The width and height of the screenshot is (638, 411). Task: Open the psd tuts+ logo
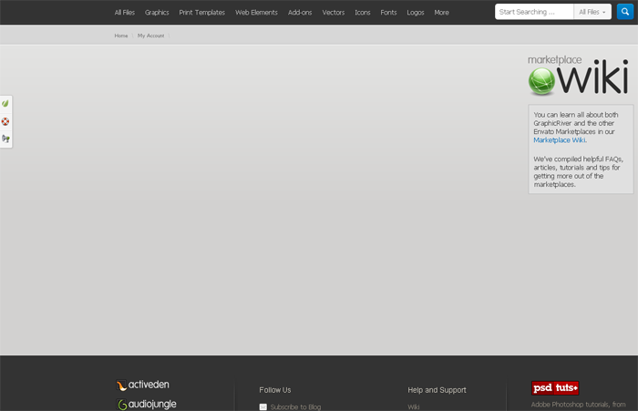click(555, 388)
